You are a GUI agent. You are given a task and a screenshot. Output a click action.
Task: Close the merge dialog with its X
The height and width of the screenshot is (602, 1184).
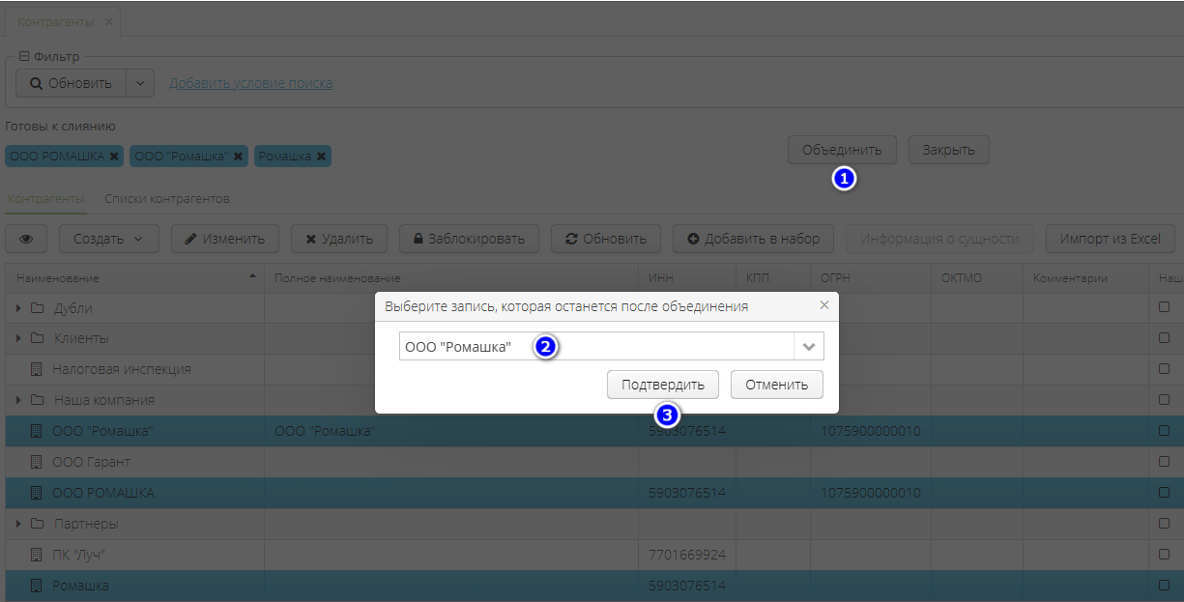point(824,305)
